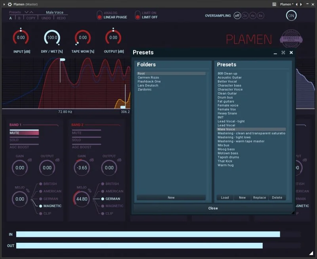Set oversampling to 4x
317x259 pixels.
253,15
